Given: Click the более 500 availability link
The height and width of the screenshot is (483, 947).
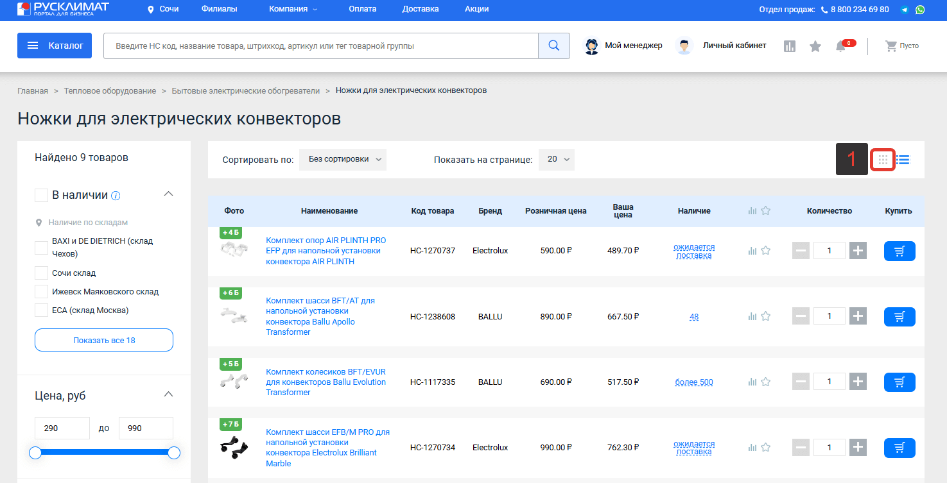Looking at the screenshot, I should [694, 382].
